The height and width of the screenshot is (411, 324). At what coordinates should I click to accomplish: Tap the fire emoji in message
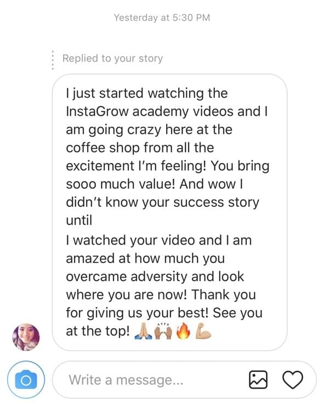click(x=183, y=331)
